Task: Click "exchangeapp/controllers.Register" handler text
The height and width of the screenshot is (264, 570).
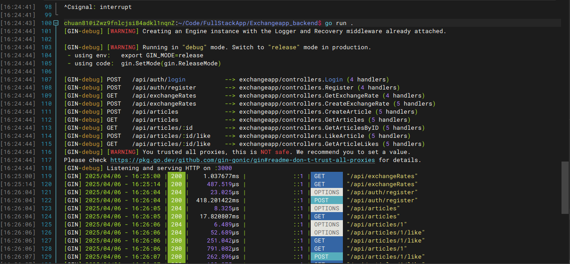Action: (296, 88)
